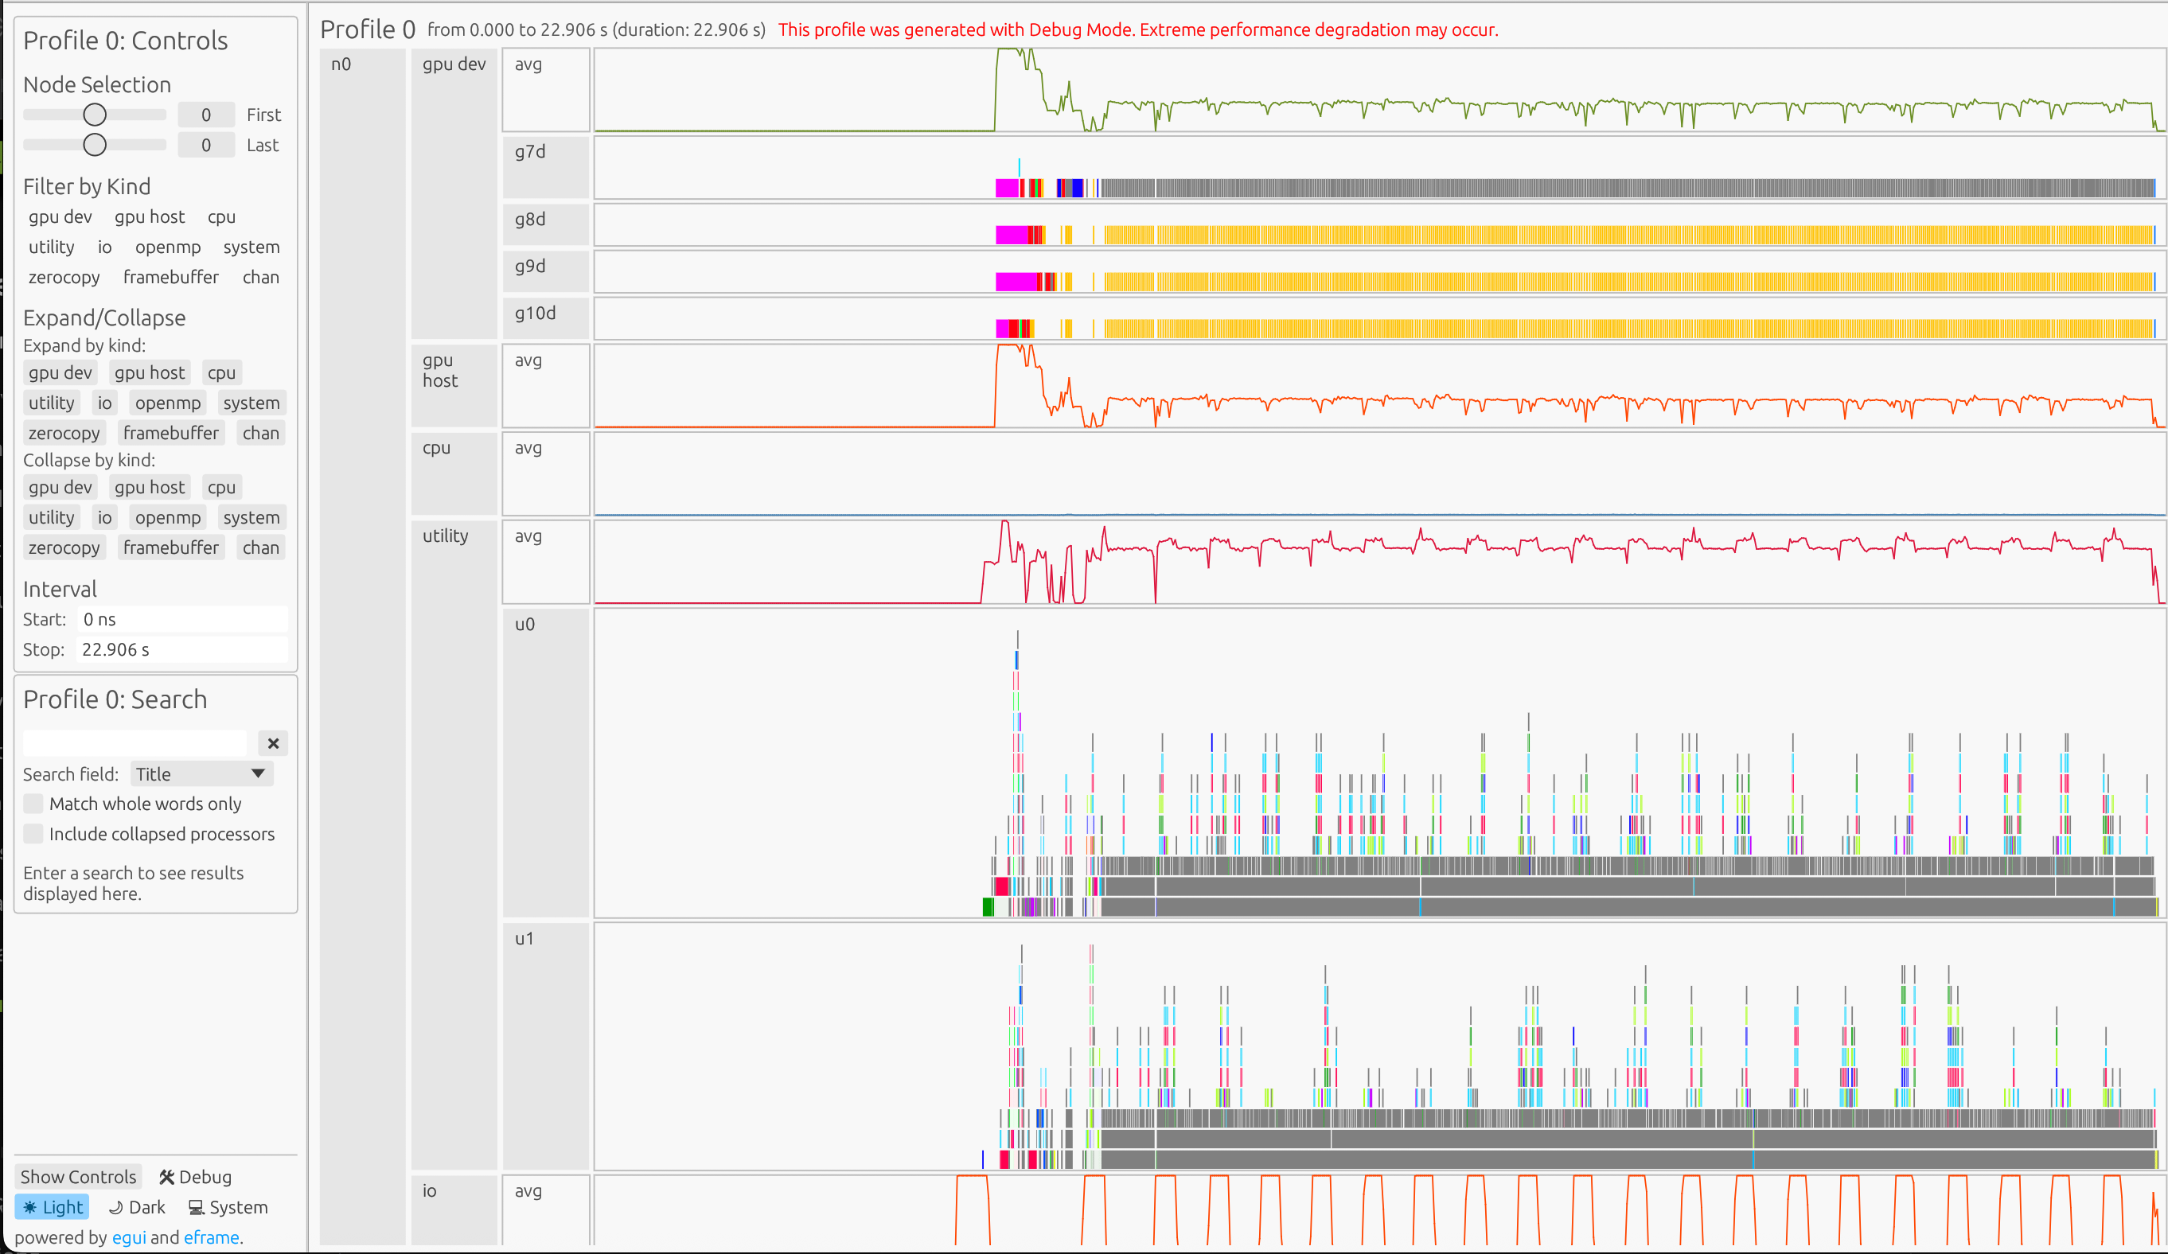
Task: Collapse openmp by kind
Action: pos(168,517)
